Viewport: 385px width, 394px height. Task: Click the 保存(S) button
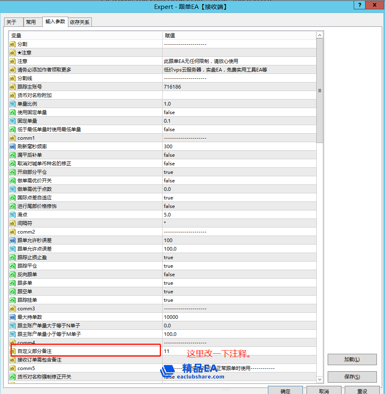pyautogui.click(x=351, y=377)
